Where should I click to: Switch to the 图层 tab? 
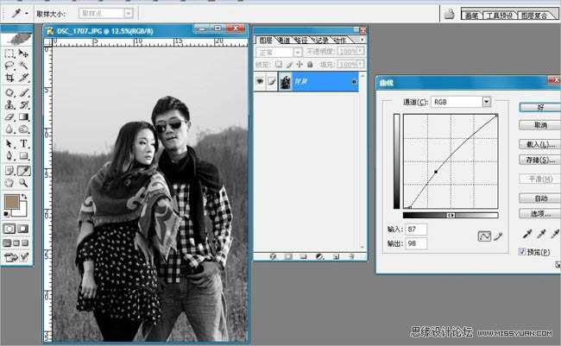click(266, 40)
